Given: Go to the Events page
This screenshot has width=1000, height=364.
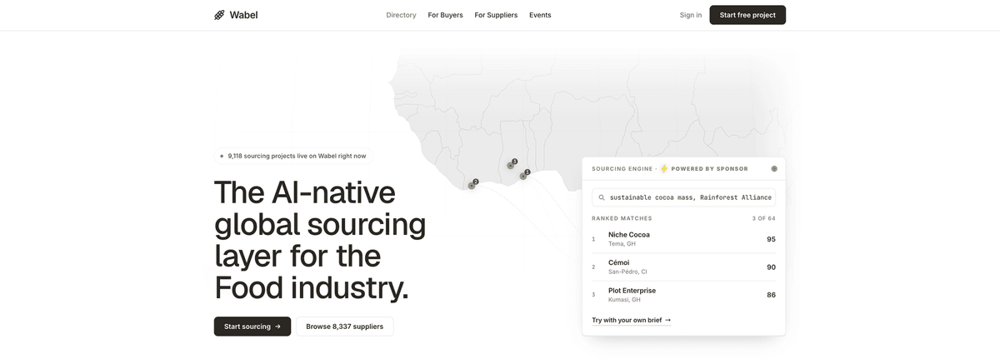Looking at the screenshot, I should tap(540, 15).
